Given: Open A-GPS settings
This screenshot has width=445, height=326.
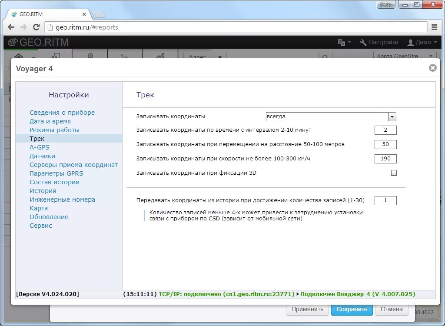Looking at the screenshot, I should click(x=40, y=147).
